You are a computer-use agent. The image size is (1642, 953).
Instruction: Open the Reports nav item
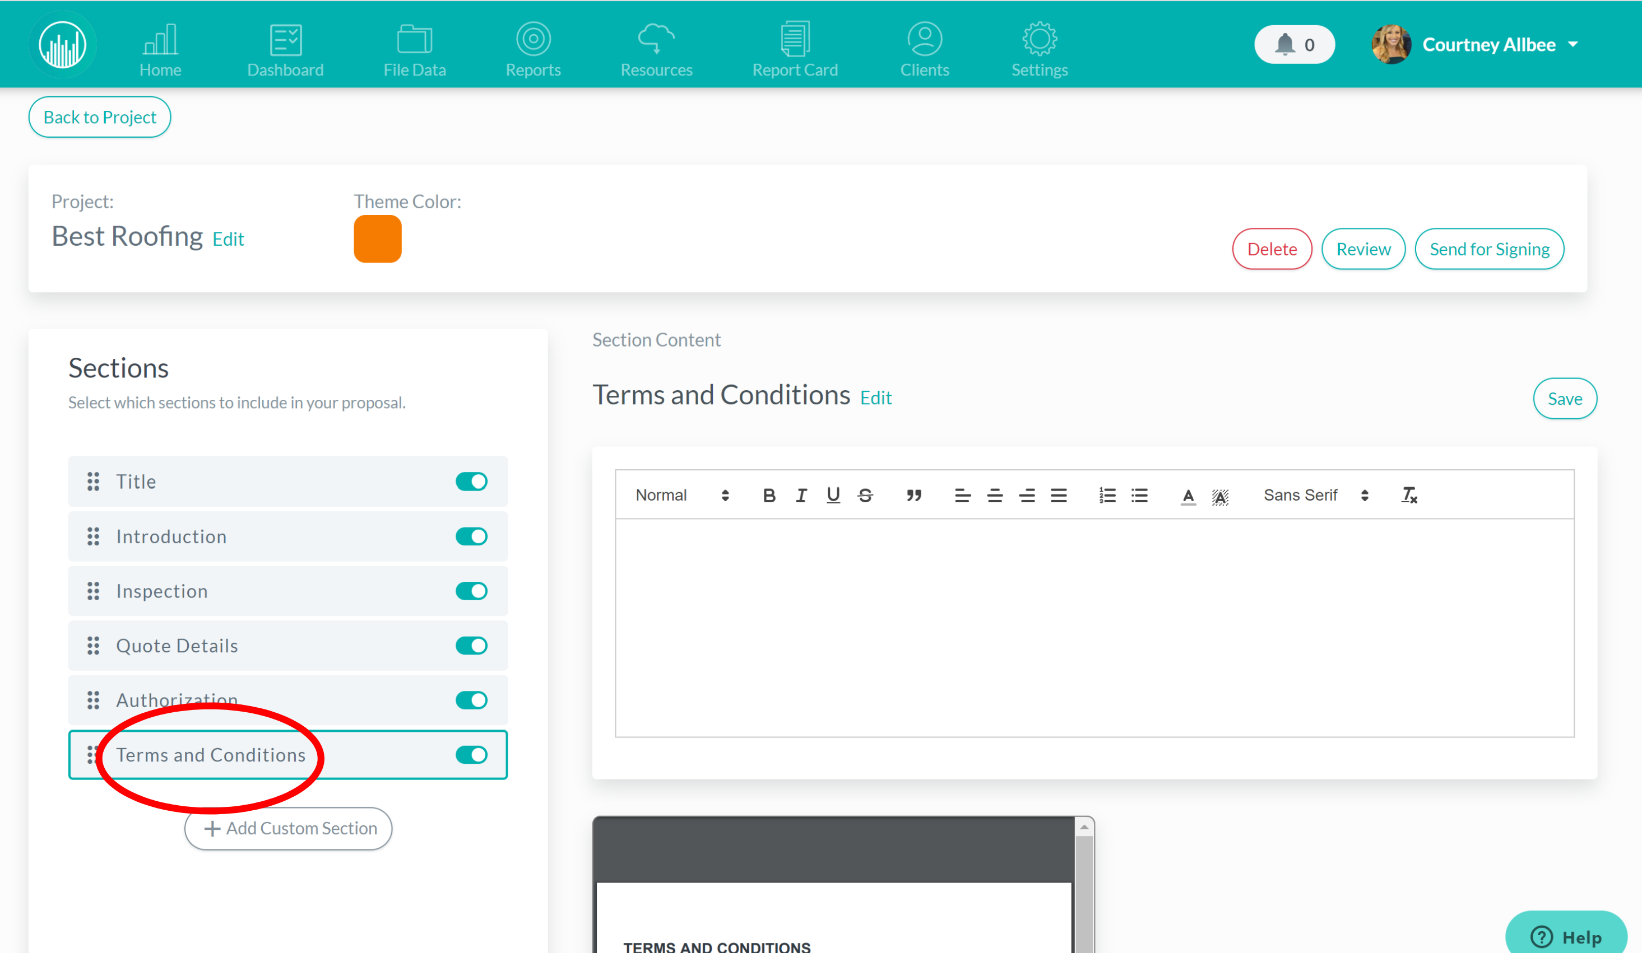(x=533, y=50)
